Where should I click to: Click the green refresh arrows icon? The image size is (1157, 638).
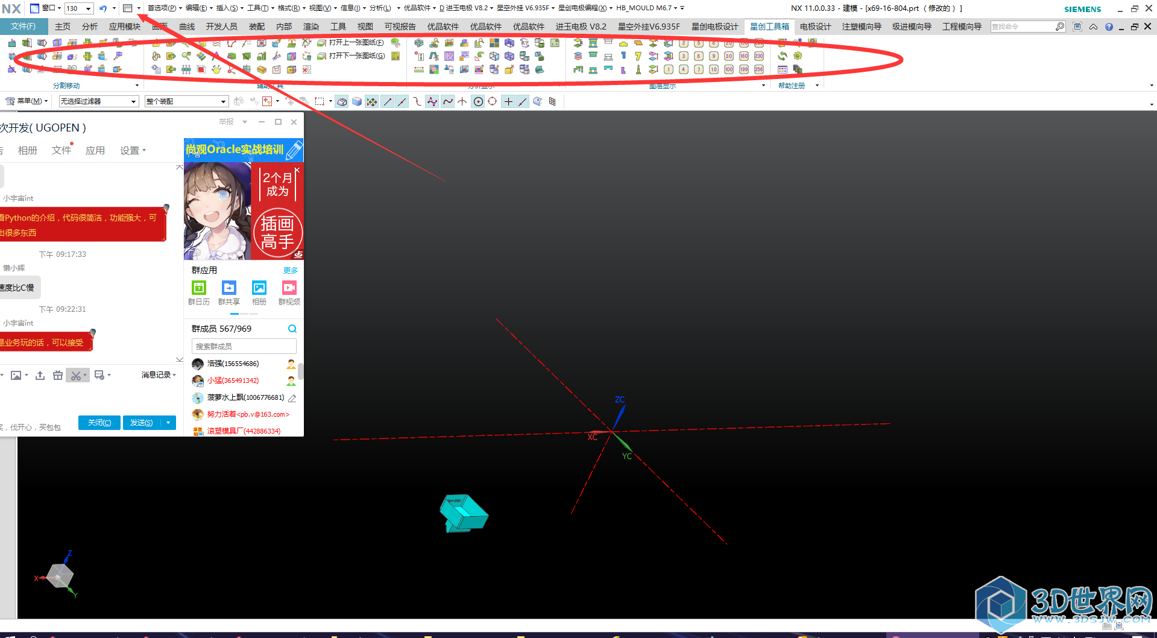782,56
